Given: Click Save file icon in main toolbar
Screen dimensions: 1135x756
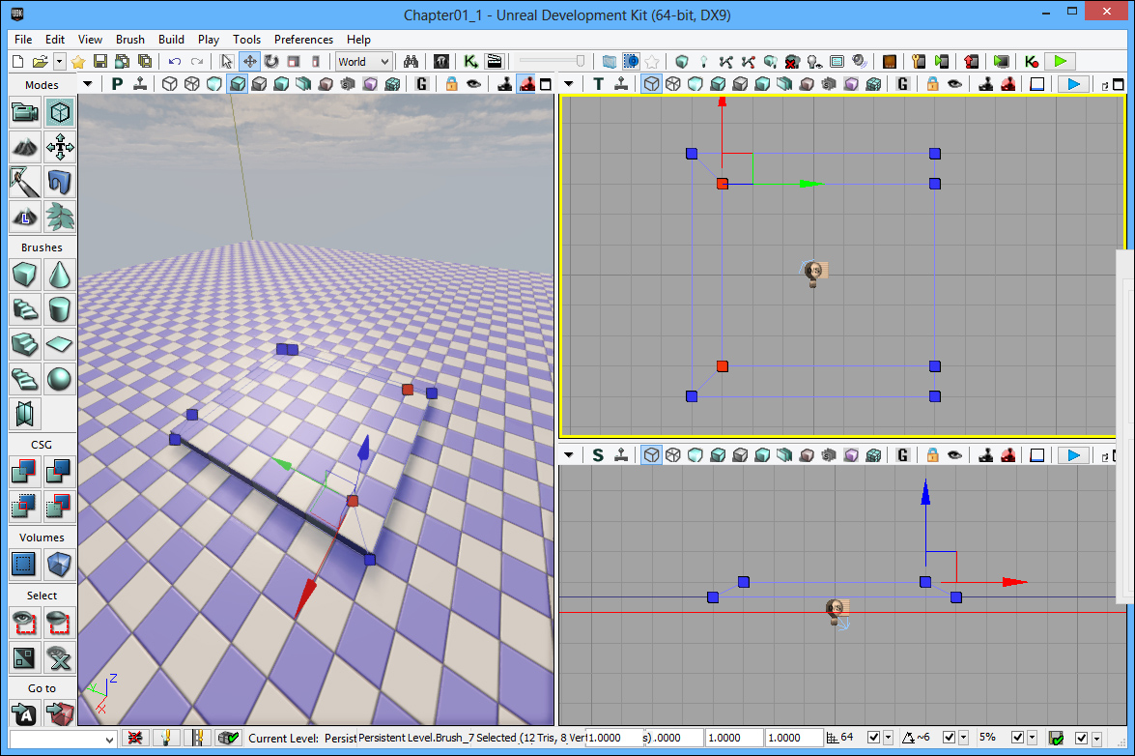Looking at the screenshot, I should [102, 61].
